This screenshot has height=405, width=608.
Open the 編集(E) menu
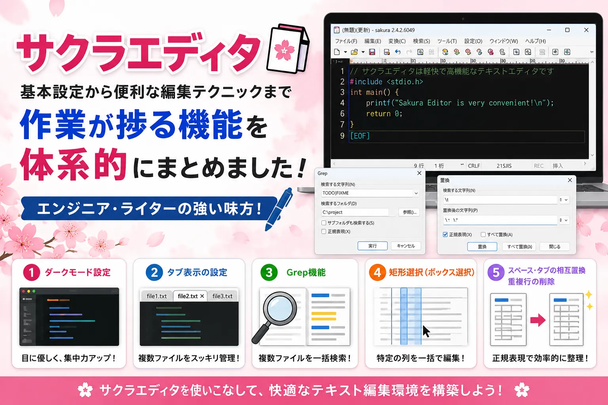pos(372,41)
